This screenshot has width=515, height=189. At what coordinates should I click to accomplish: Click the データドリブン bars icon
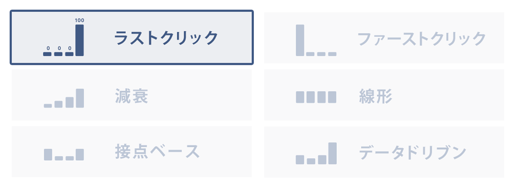[316, 153]
